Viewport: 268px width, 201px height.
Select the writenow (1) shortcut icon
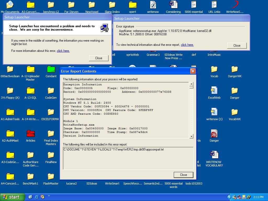click(214, 112)
